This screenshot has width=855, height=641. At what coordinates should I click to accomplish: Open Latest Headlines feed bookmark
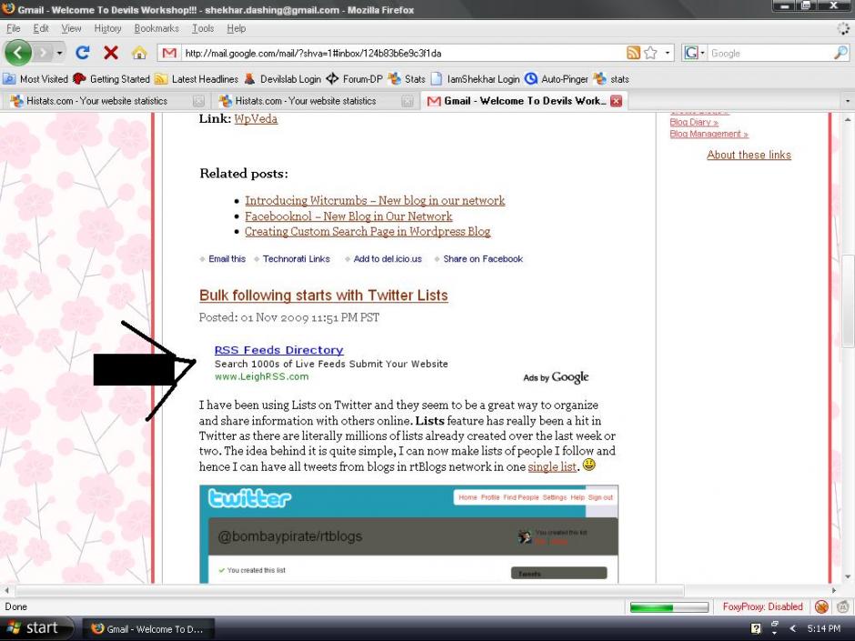[x=196, y=79]
